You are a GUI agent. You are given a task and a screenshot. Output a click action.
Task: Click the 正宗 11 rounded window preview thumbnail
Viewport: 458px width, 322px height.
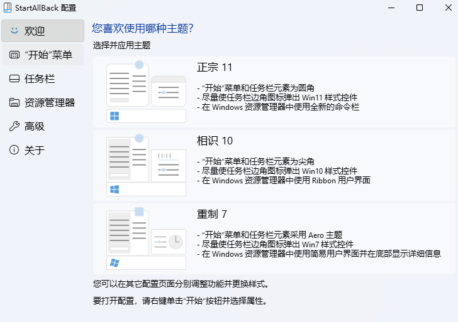128,85
